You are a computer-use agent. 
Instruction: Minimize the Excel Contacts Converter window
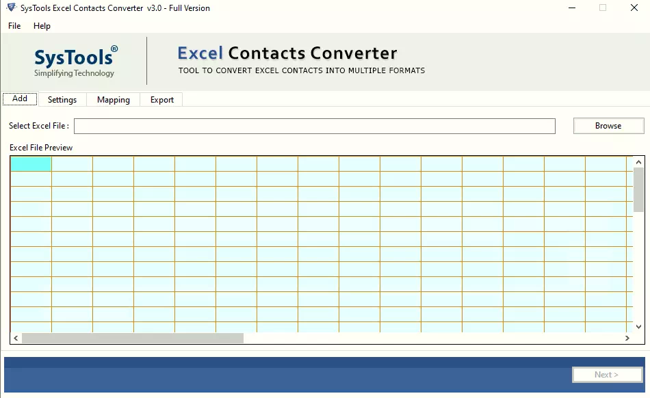point(572,8)
